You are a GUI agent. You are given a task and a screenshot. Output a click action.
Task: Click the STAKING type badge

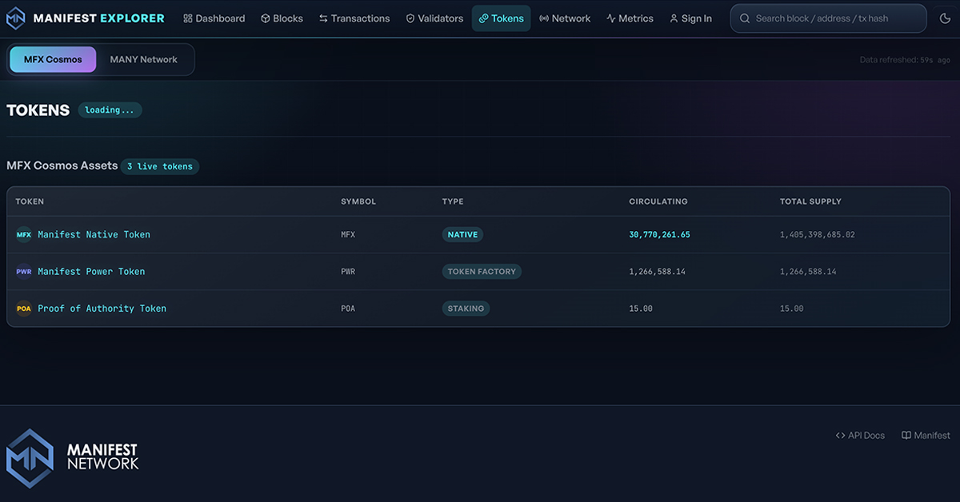click(466, 309)
